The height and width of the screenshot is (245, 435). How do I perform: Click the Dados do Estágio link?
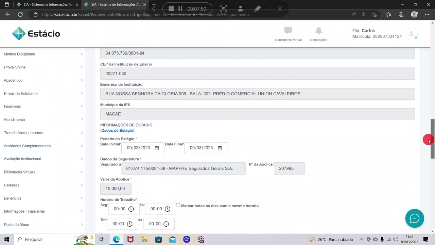coord(117,131)
